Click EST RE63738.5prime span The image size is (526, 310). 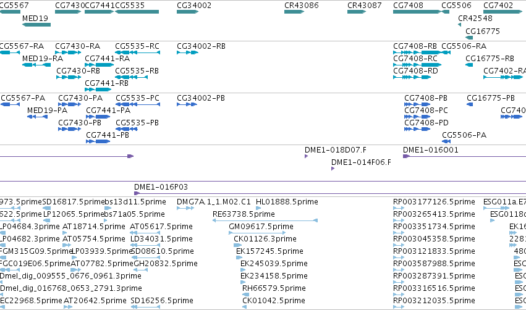click(x=265, y=220)
